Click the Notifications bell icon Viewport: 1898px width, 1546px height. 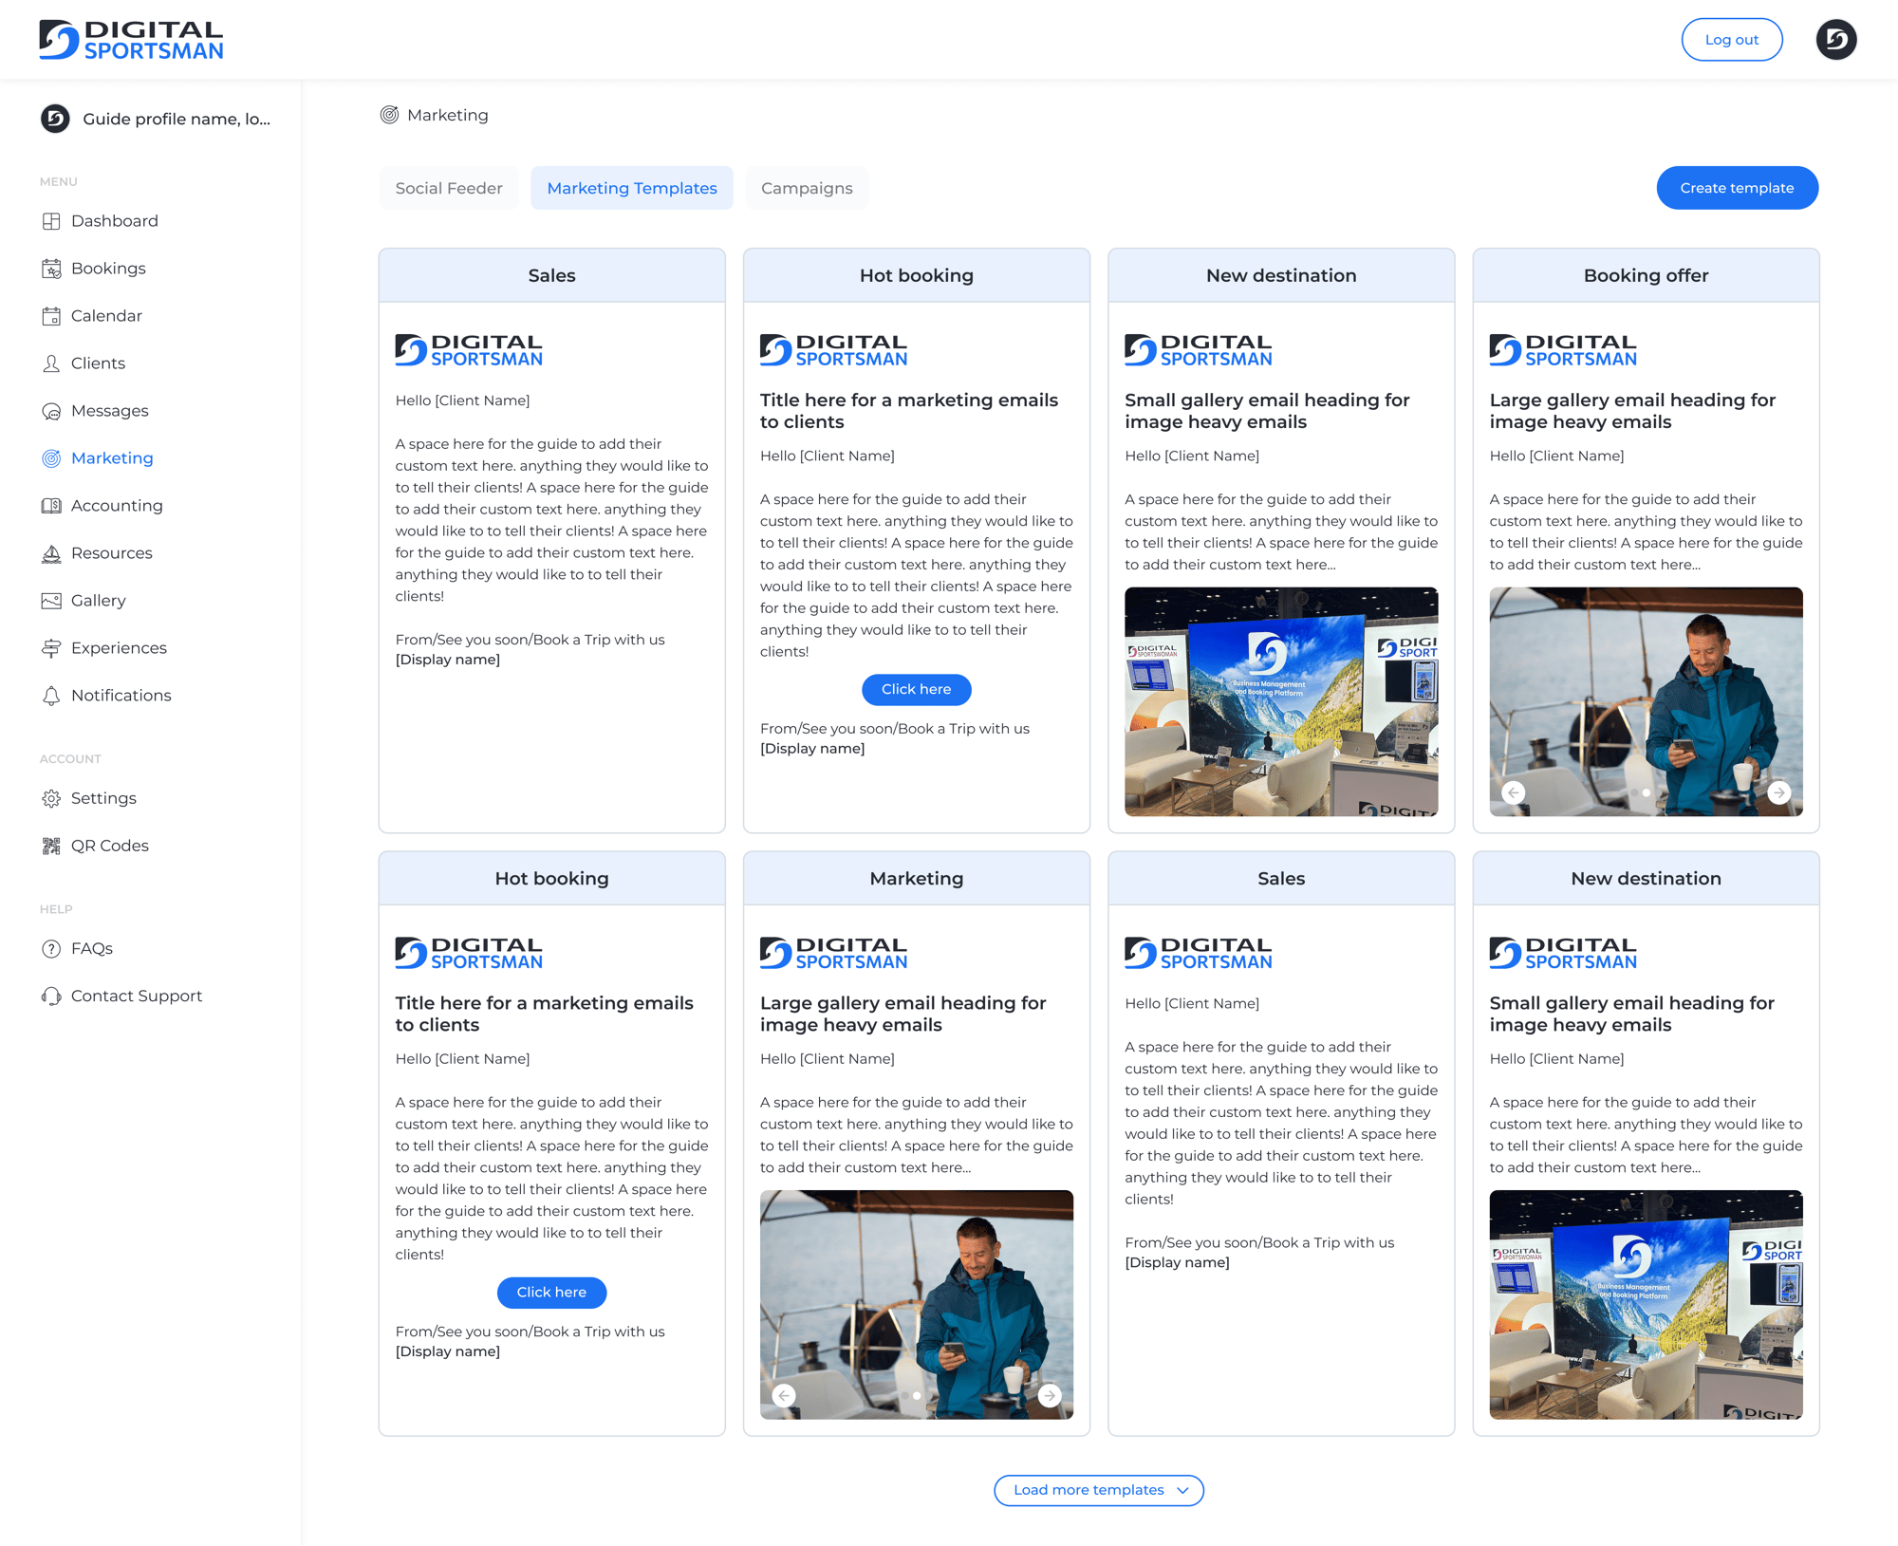[x=51, y=696]
